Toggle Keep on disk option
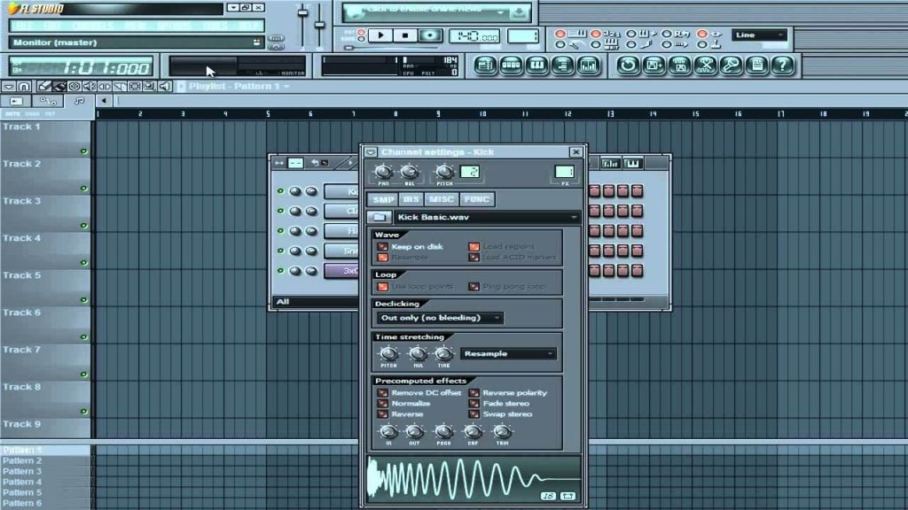The image size is (908, 510). click(383, 247)
